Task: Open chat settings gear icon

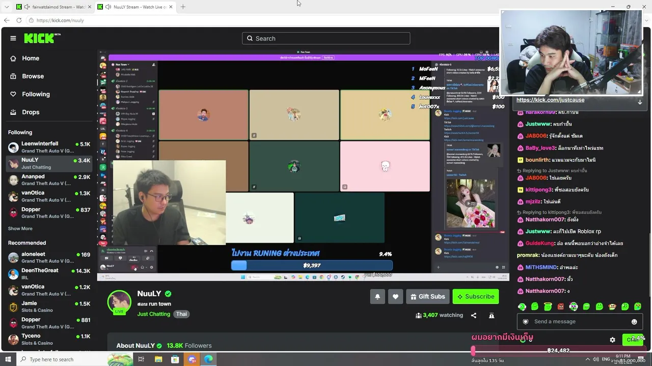Action: click(x=613, y=340)
